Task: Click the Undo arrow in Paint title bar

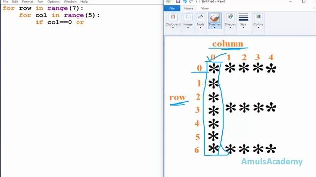Action: tap(185, 1)
